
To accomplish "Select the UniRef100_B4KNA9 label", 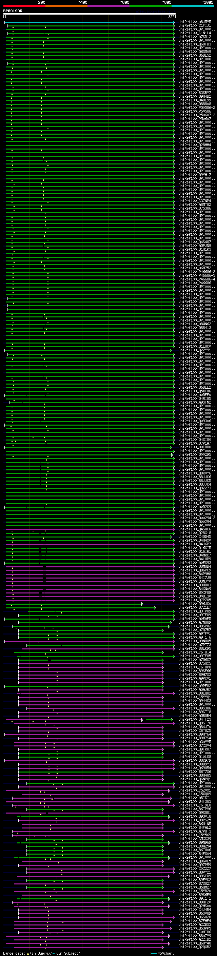I will coord(195,589).
